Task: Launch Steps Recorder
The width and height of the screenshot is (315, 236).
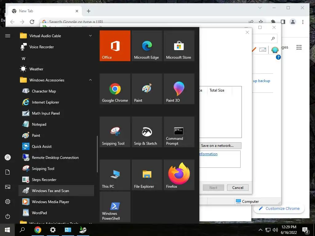Action: click(56, 179)
